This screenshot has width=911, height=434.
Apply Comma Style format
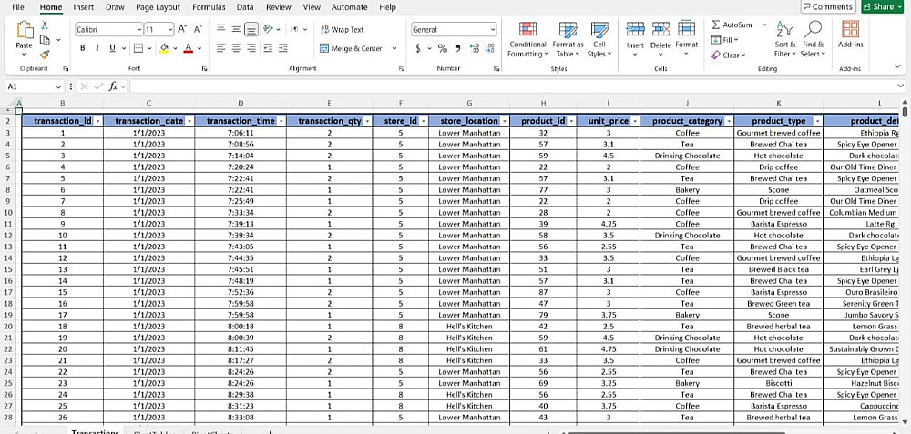click(458, 49)
